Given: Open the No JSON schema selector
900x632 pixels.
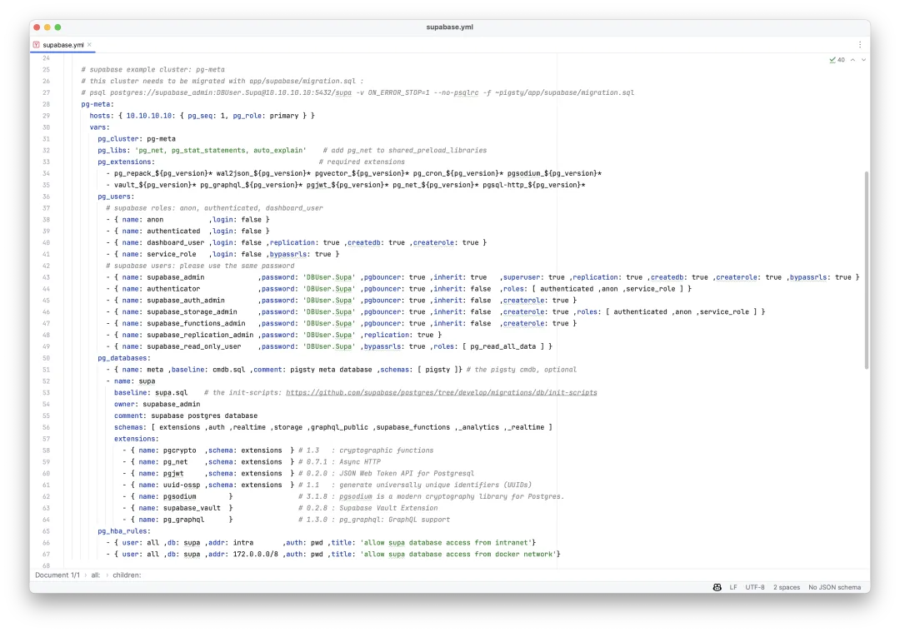Looking at the screenshot, I should [834, 587].
